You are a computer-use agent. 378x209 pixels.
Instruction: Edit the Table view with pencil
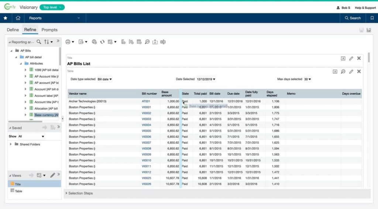coord(351,72)
